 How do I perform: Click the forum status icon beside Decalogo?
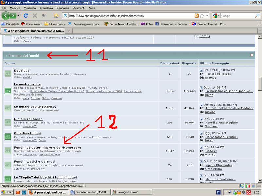[x=8, y=74]
